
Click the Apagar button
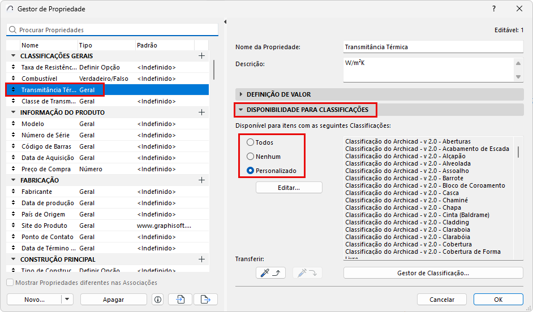(114, 300)
